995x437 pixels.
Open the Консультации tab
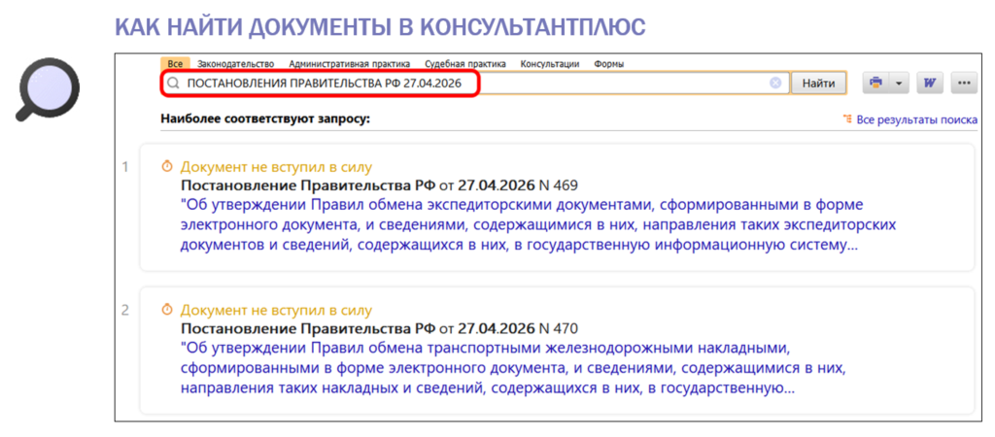(550, 63)
